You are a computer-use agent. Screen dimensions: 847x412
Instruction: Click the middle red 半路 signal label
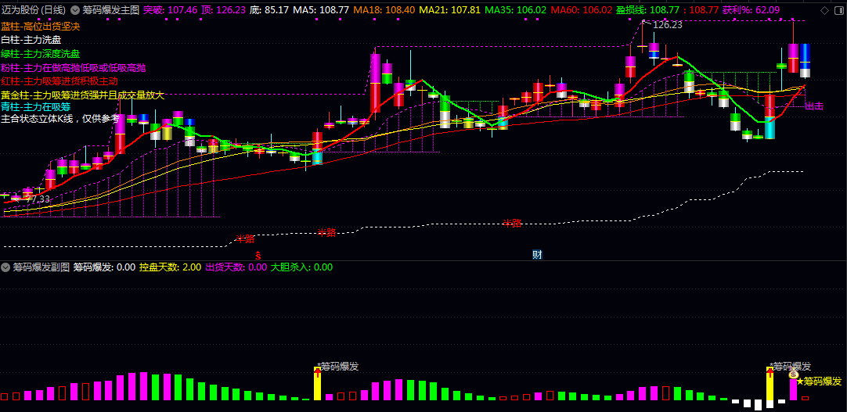tap(326, 232)
